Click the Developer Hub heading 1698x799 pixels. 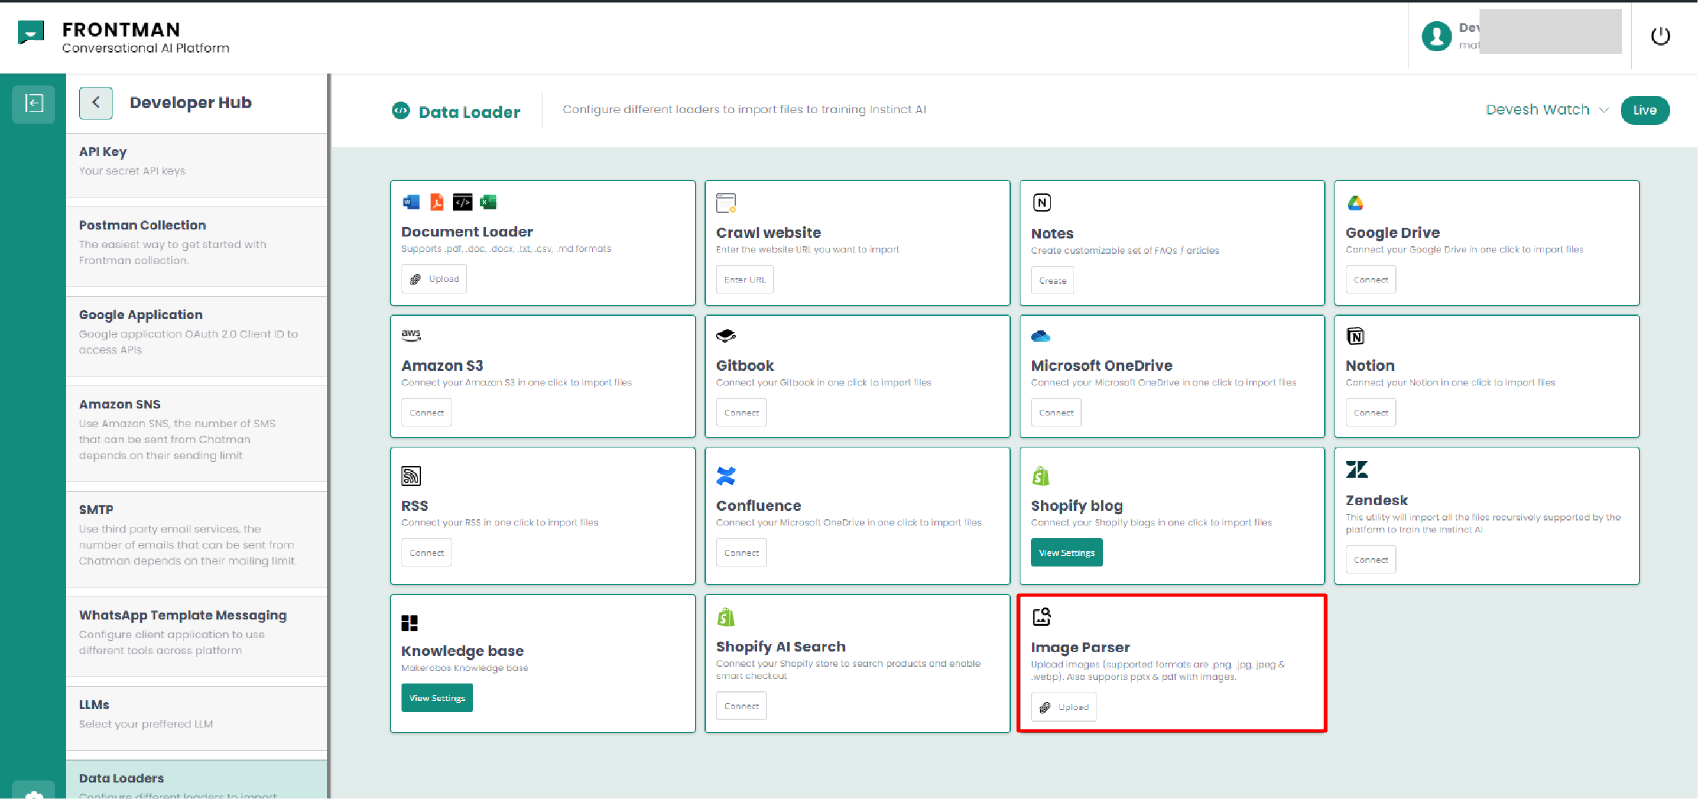(x=190, y=103)
